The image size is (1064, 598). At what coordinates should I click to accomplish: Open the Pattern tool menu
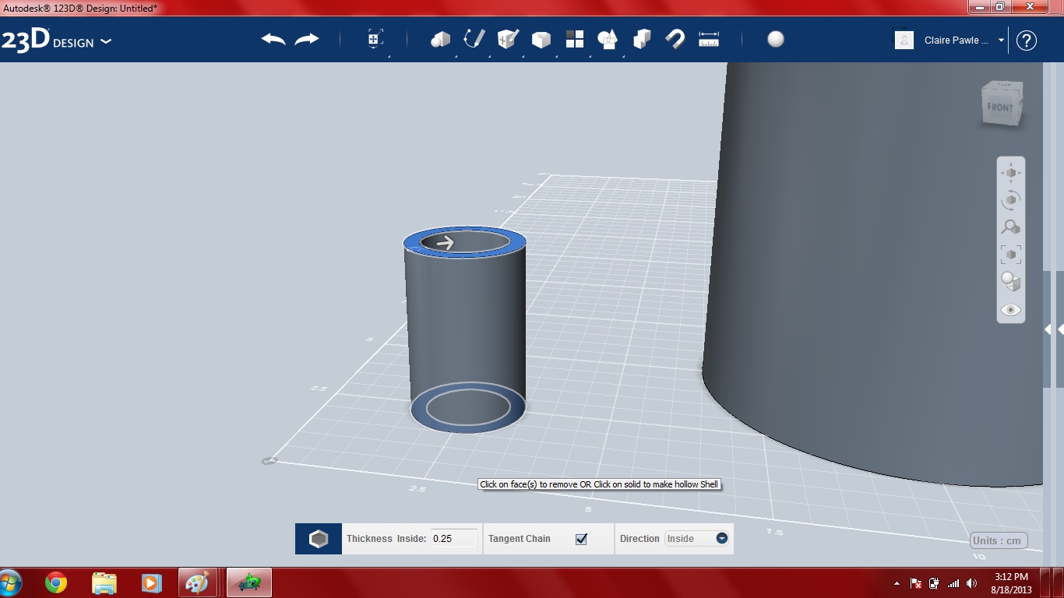coord(575,39)
